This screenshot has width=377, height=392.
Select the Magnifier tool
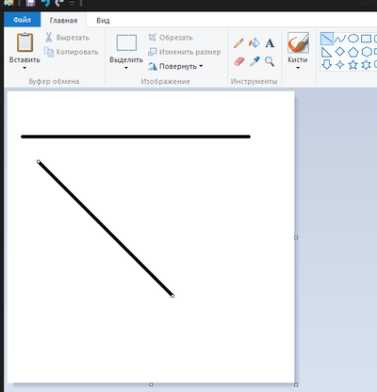[x=270, y=61]
